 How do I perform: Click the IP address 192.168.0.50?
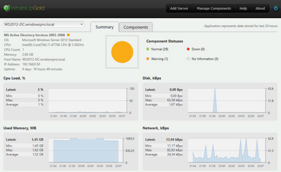coord(31,64)
